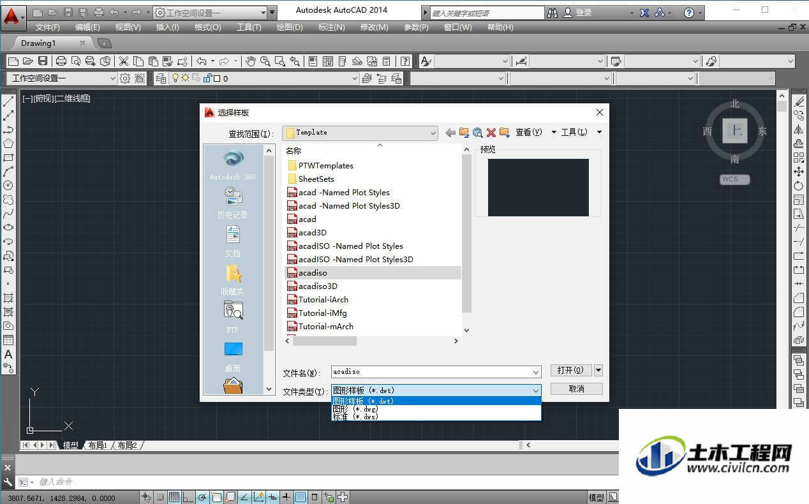Toggle 3D object snap in the status bar
The height and width of the screenshot is (504, 809).
(230, 498)
